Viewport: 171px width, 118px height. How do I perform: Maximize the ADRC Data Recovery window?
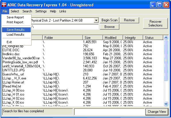(x=160, y=5)
